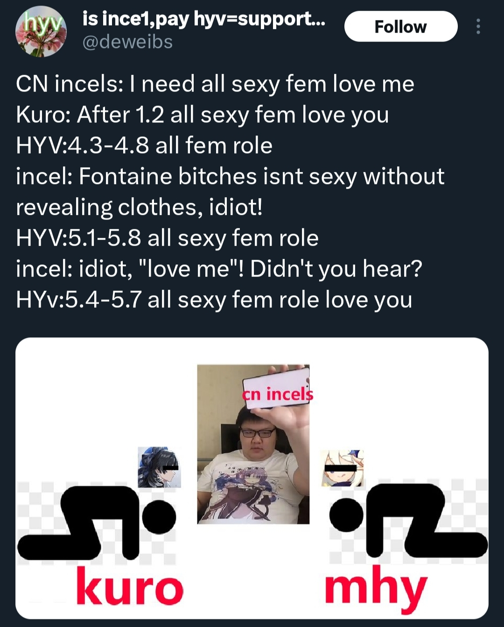
Task: Click the line Kuro: After 1.2
Action: click(x=203, y=115)
